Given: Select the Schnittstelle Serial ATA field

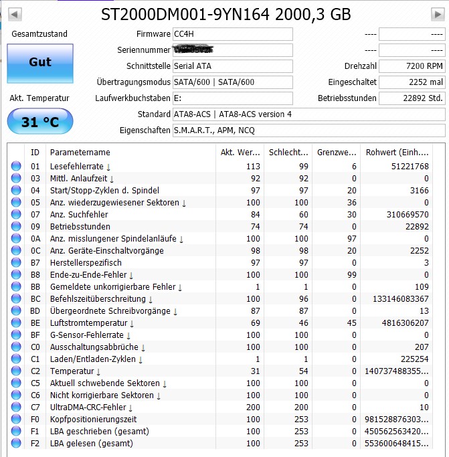Looking at the screenshot, I should pyautogui.click(x=233, y=66).
